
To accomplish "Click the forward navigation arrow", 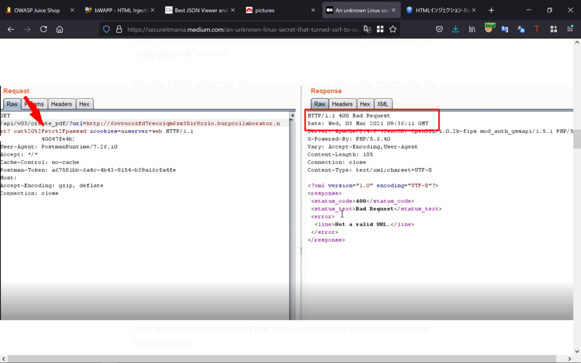I will coord(27,30).
